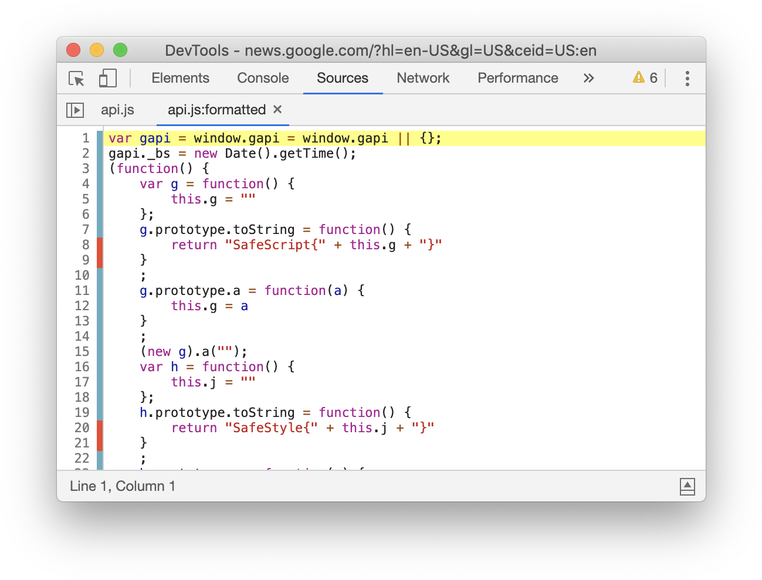Open the Elements panel tab
The width and height of the screenshot is (762, 580).
[x=180, y=78]
